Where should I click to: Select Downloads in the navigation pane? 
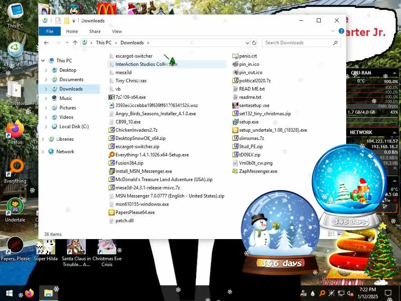pos(71,89)
